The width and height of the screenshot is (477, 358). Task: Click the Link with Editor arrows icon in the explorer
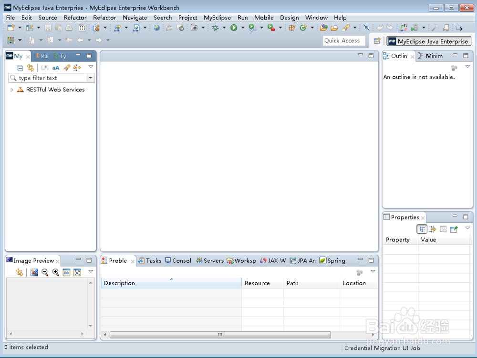pyautogui.click(x=31, y=68)
